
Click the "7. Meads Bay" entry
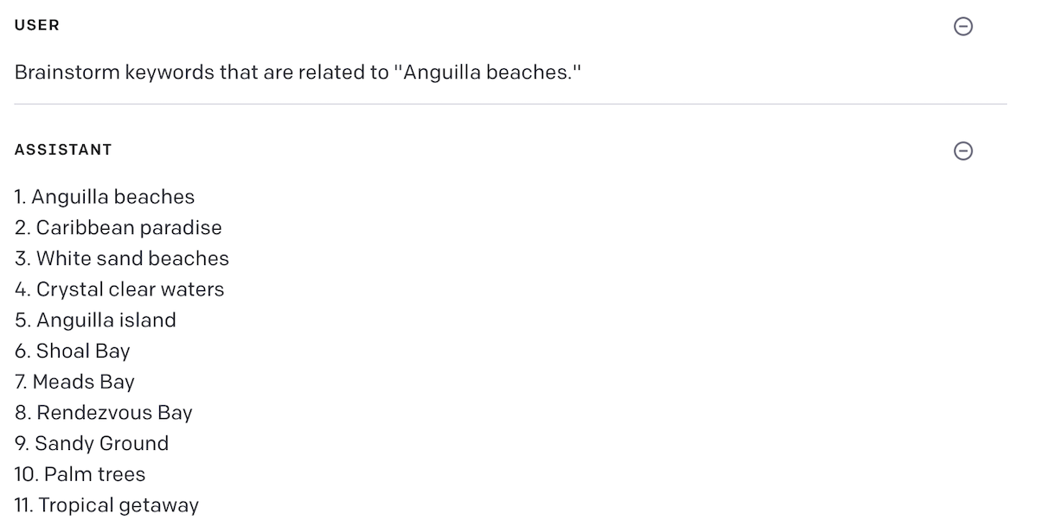[75, 382]
